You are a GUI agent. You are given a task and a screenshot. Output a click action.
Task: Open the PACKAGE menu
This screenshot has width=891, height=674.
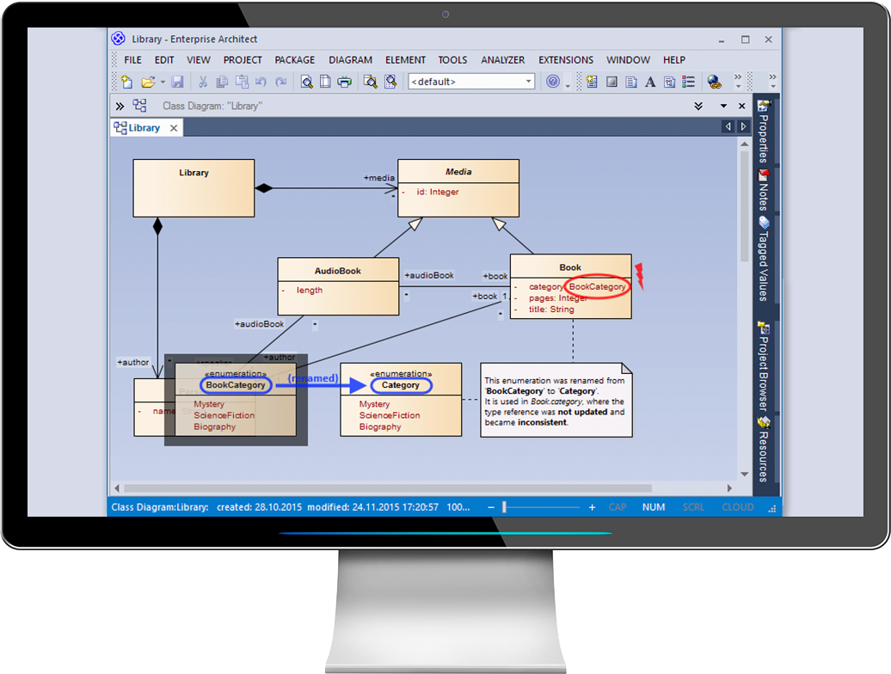point(294,59)
